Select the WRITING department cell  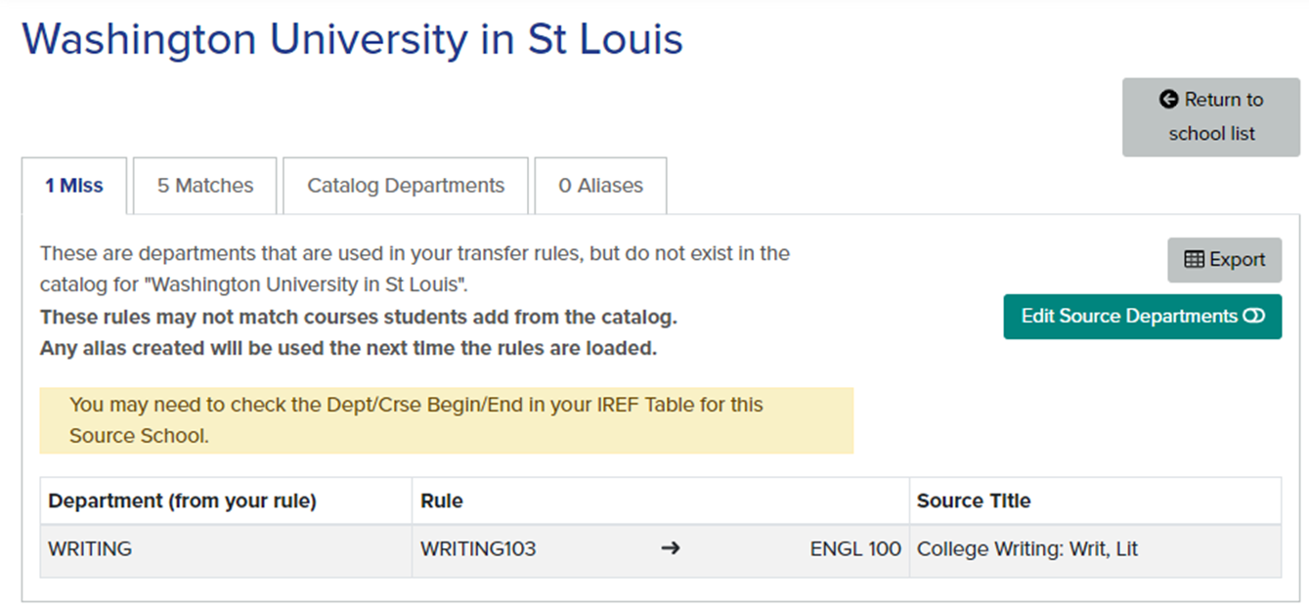[x=226, y=549]
